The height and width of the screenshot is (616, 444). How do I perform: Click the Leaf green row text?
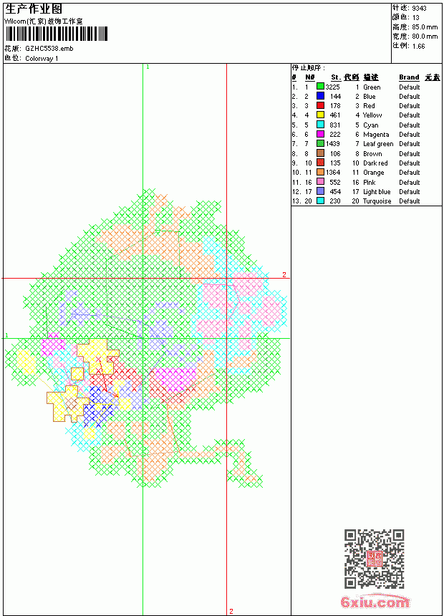tap(378, 144)
